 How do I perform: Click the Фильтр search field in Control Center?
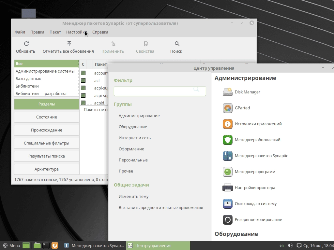pos(160,91)
